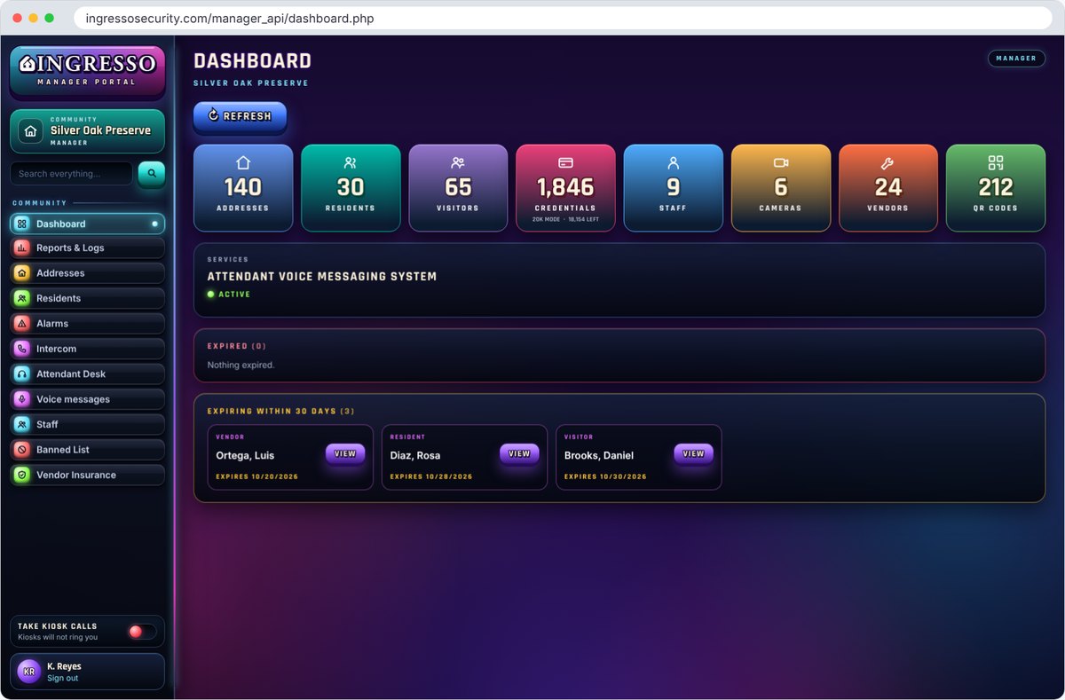
Task: Click the Alarms warning triangle icon
Action: 22,324
